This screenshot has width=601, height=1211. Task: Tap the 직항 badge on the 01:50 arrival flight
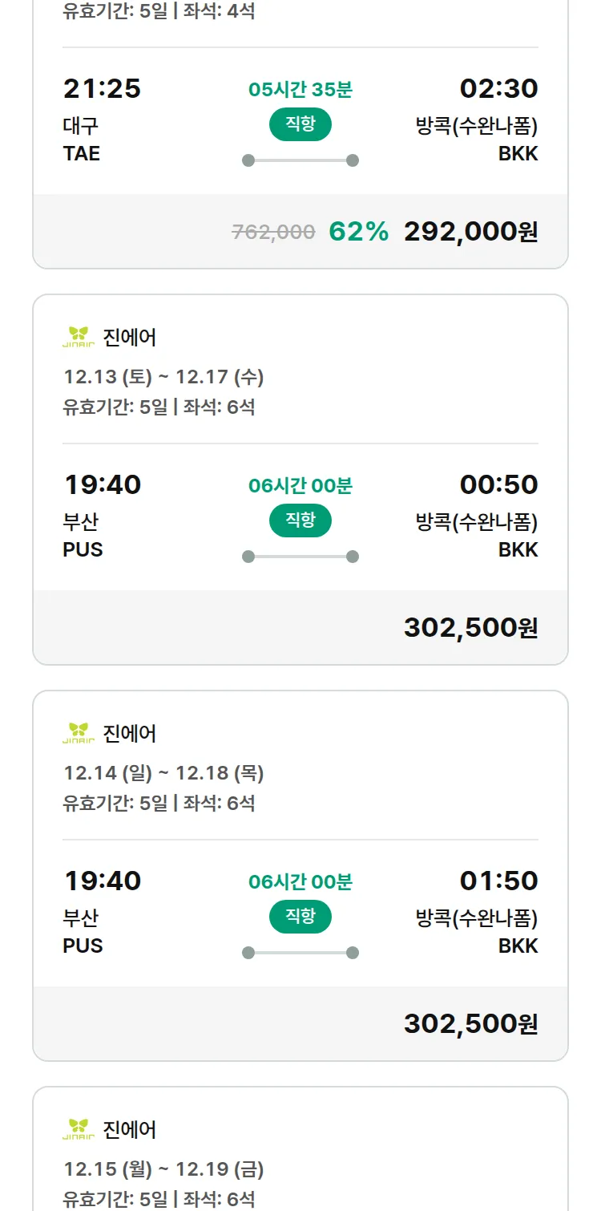click(x=300, y=917)
